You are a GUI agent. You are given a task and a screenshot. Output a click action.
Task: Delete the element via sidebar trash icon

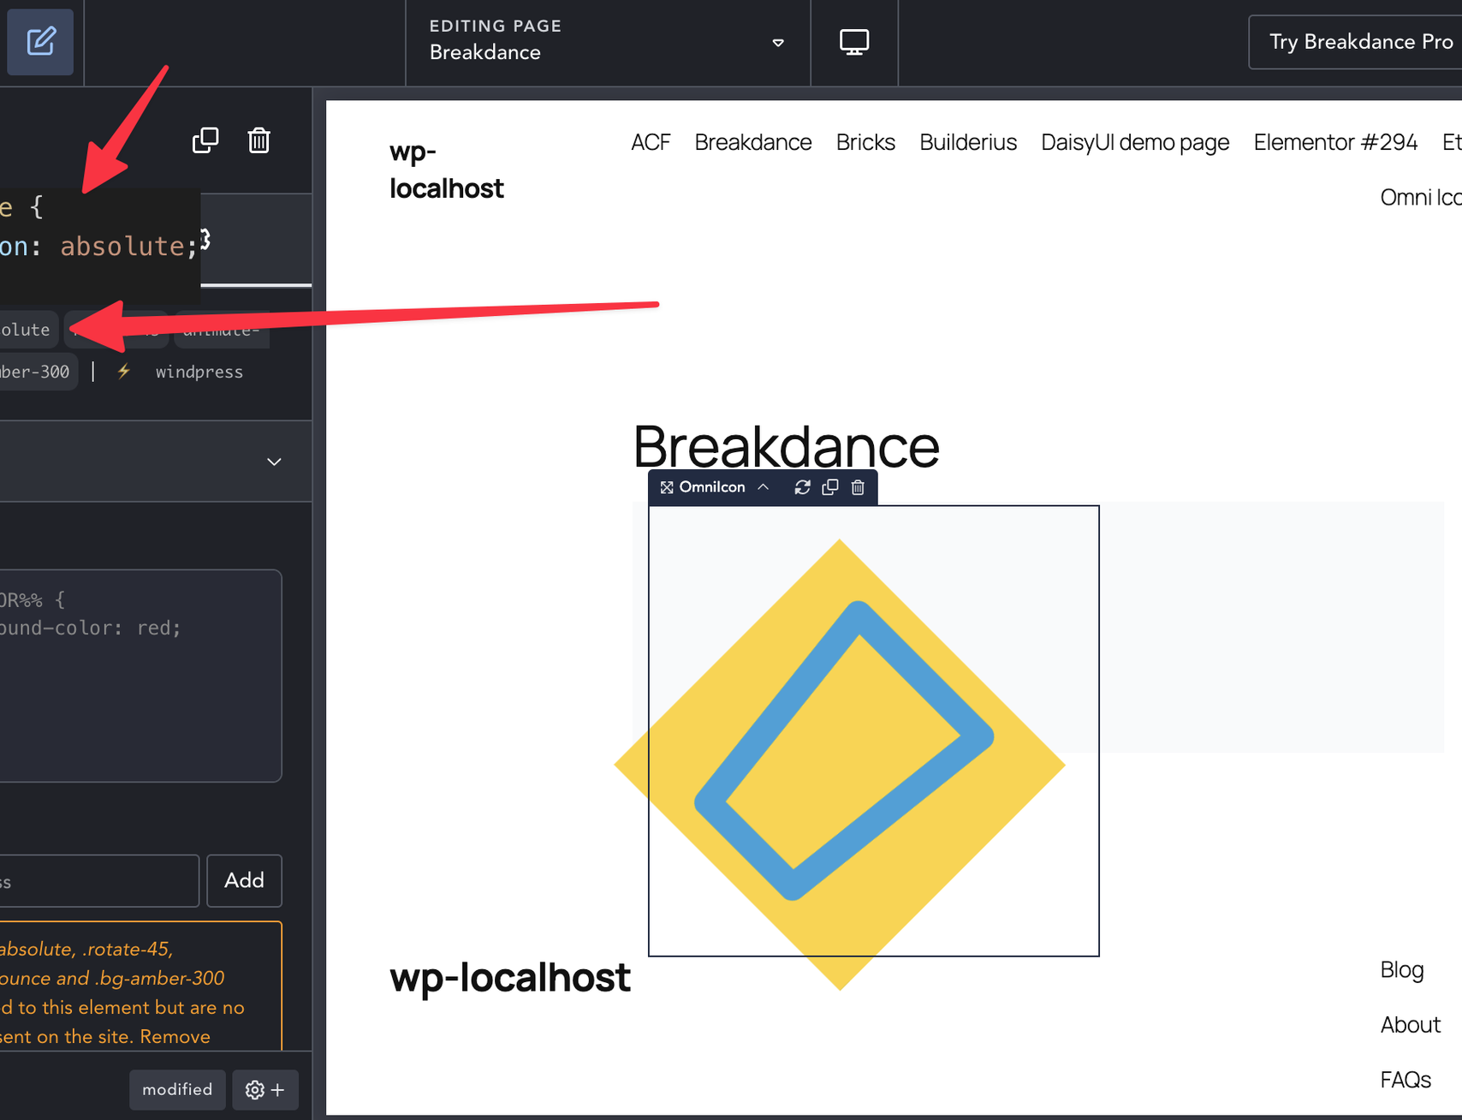coord(259,140)
